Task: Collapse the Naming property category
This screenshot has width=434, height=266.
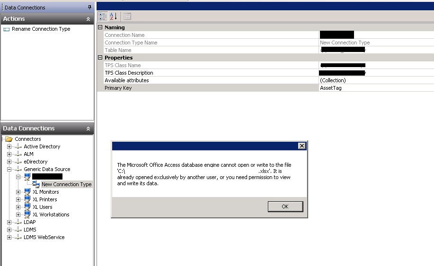Action: (100, 27)
